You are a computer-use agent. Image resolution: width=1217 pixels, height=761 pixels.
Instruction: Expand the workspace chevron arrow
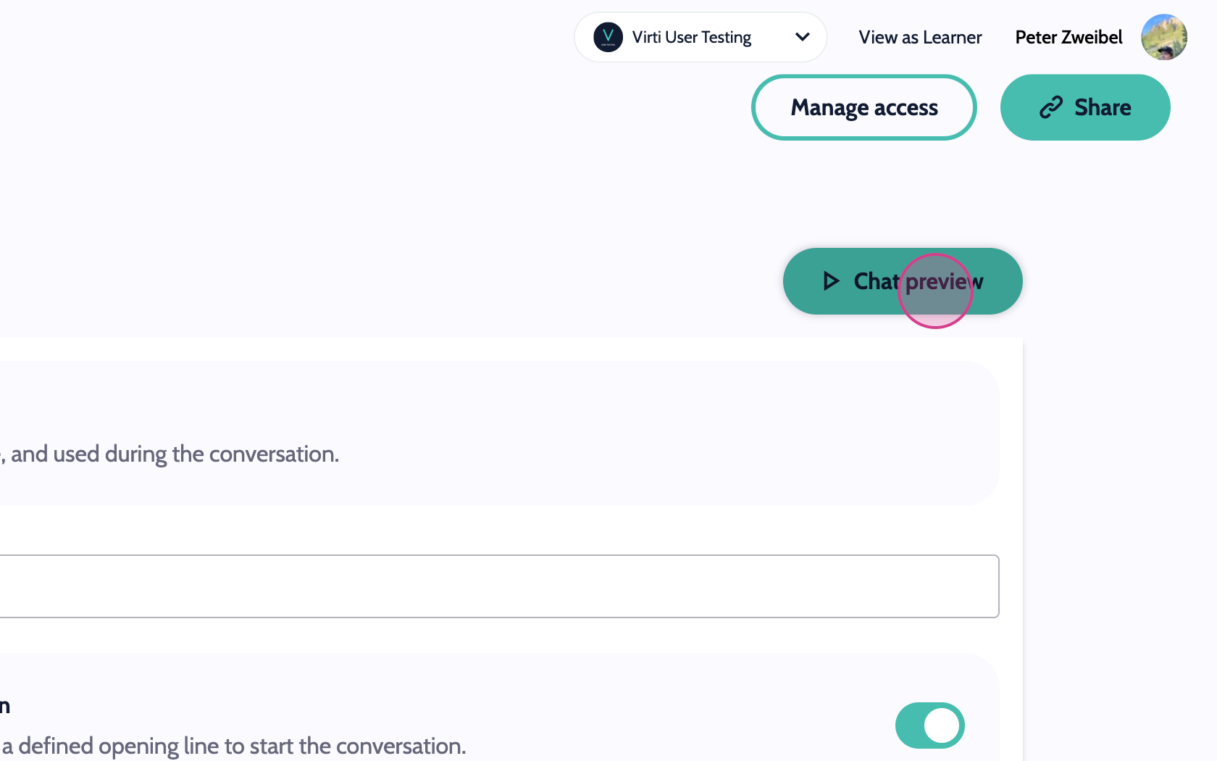click(x=802, y=37)
